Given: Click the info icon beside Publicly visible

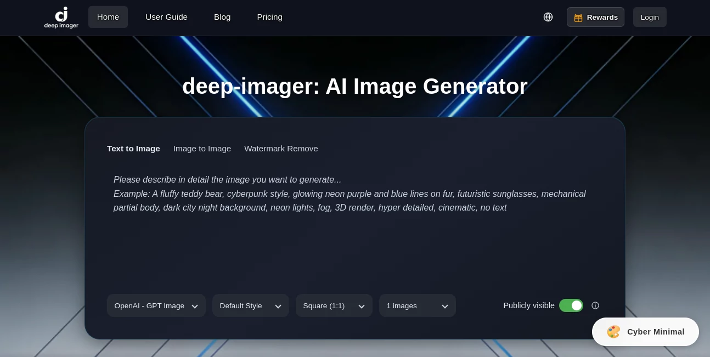Looking at the screenshot, I should pos(595,305).
